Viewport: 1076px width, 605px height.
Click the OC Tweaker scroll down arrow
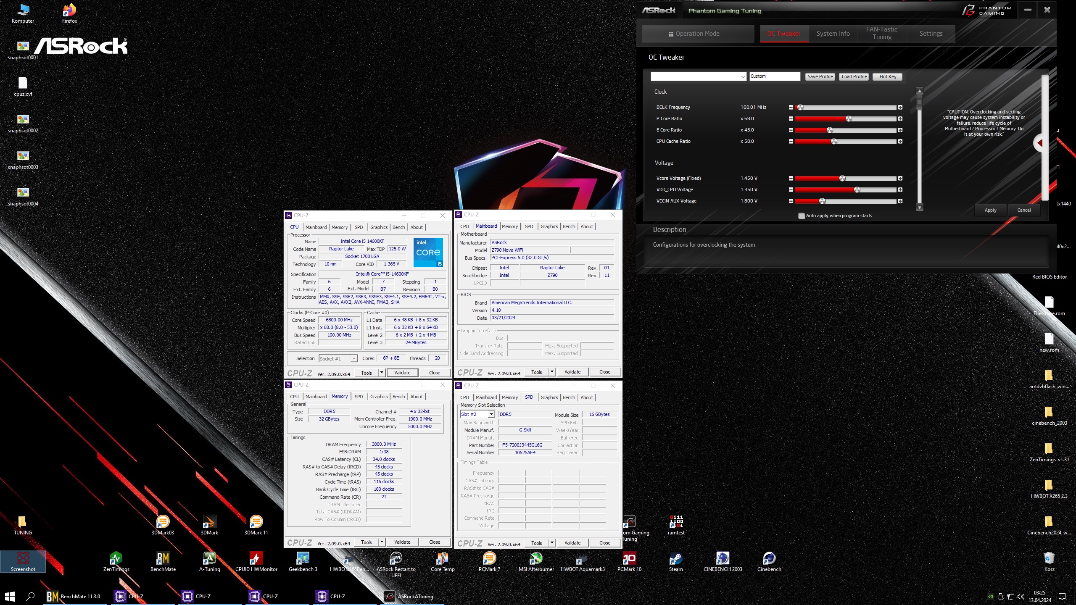tap(920, 207)
